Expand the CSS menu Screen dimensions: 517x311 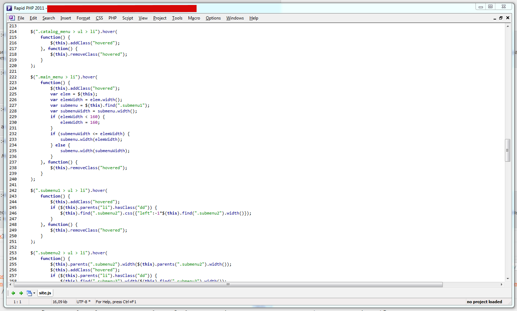99,18
